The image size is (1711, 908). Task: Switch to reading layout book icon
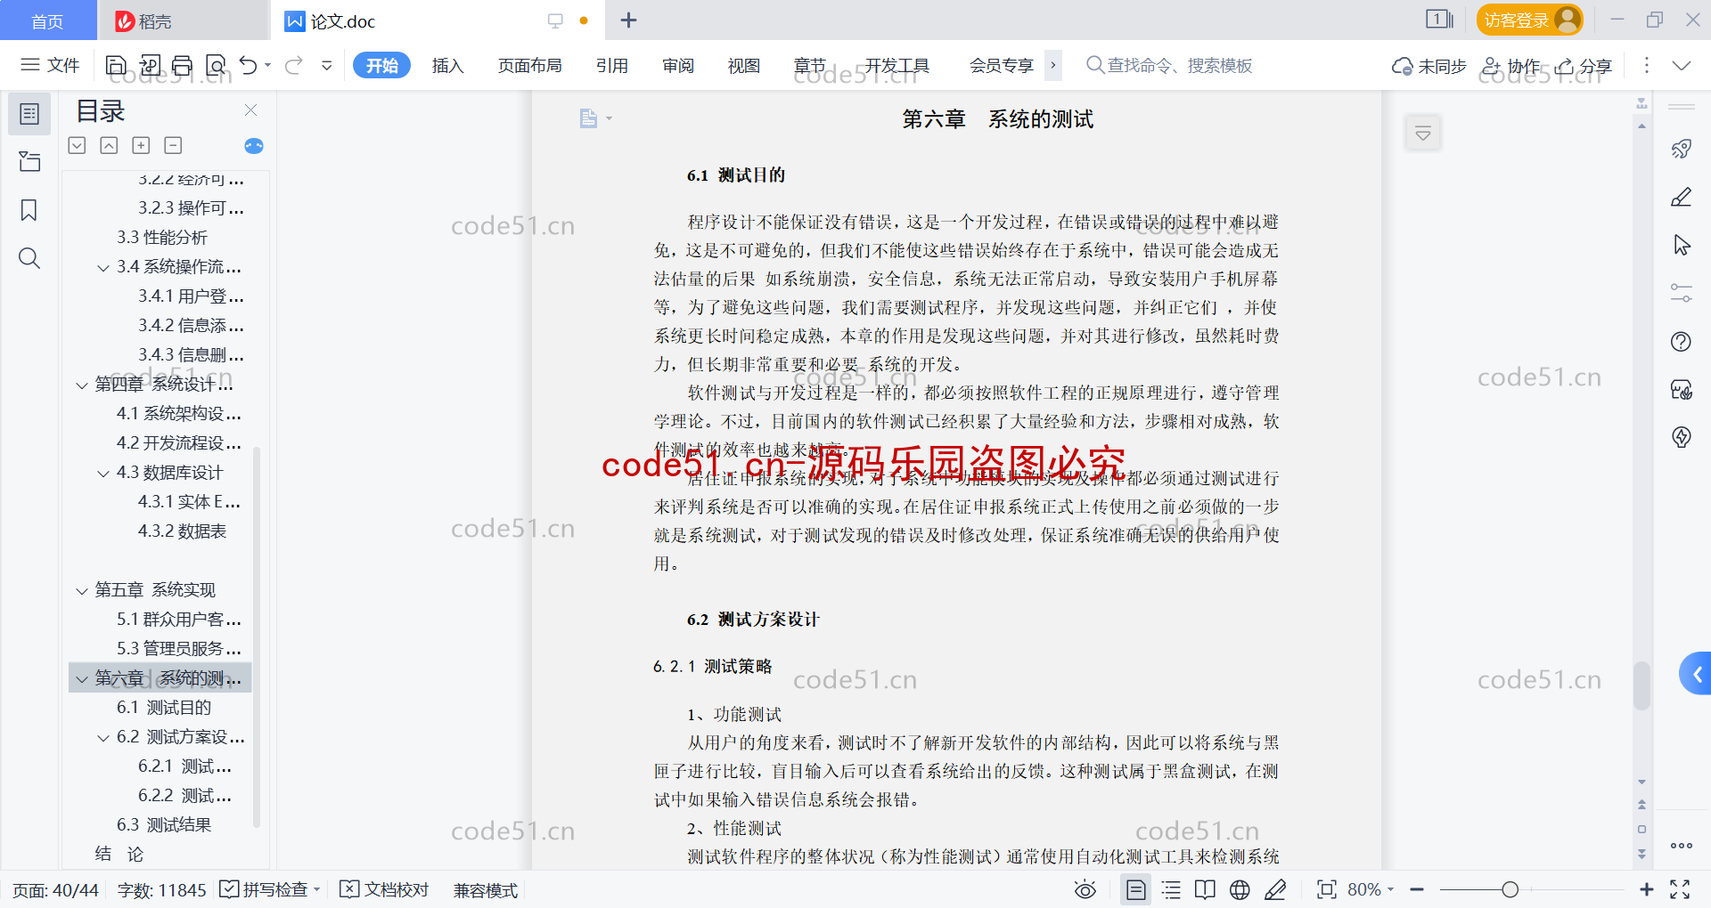click(x=1205, y=889)
